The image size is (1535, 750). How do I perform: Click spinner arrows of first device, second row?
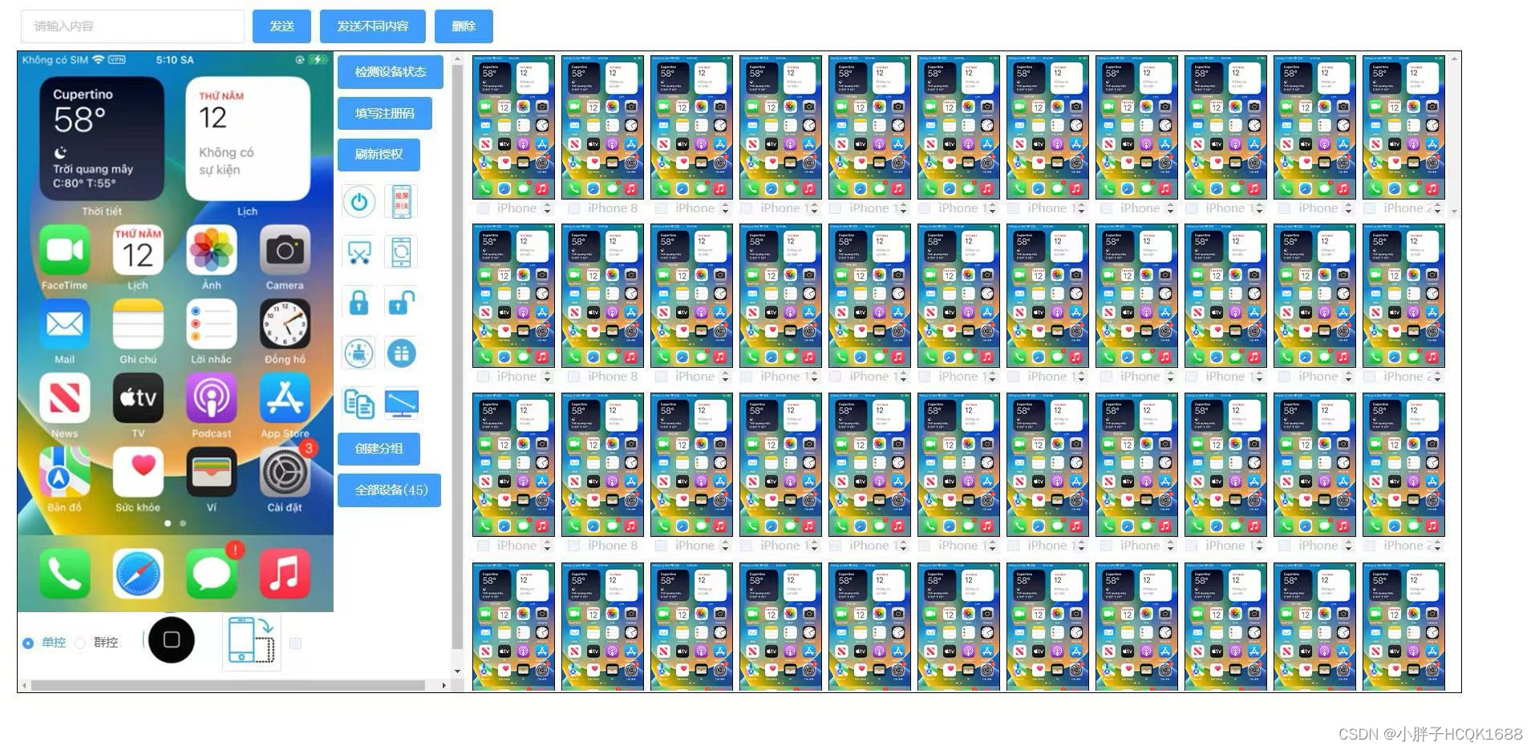547,377
